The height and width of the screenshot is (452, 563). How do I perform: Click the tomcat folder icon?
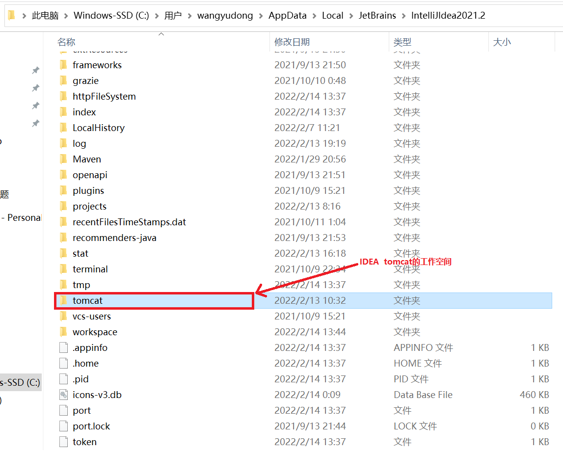pyautogui.click(x=63, y=300)
